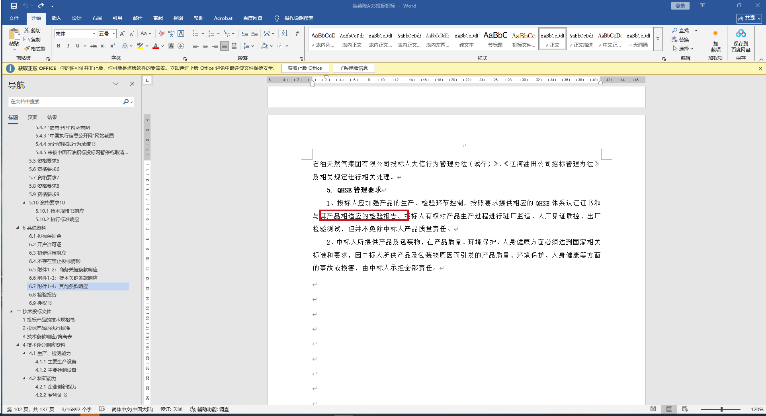This screenshot has width=766, height=416.
Task: Activate the 格式刷 format painter
Action: pos(35,49)
